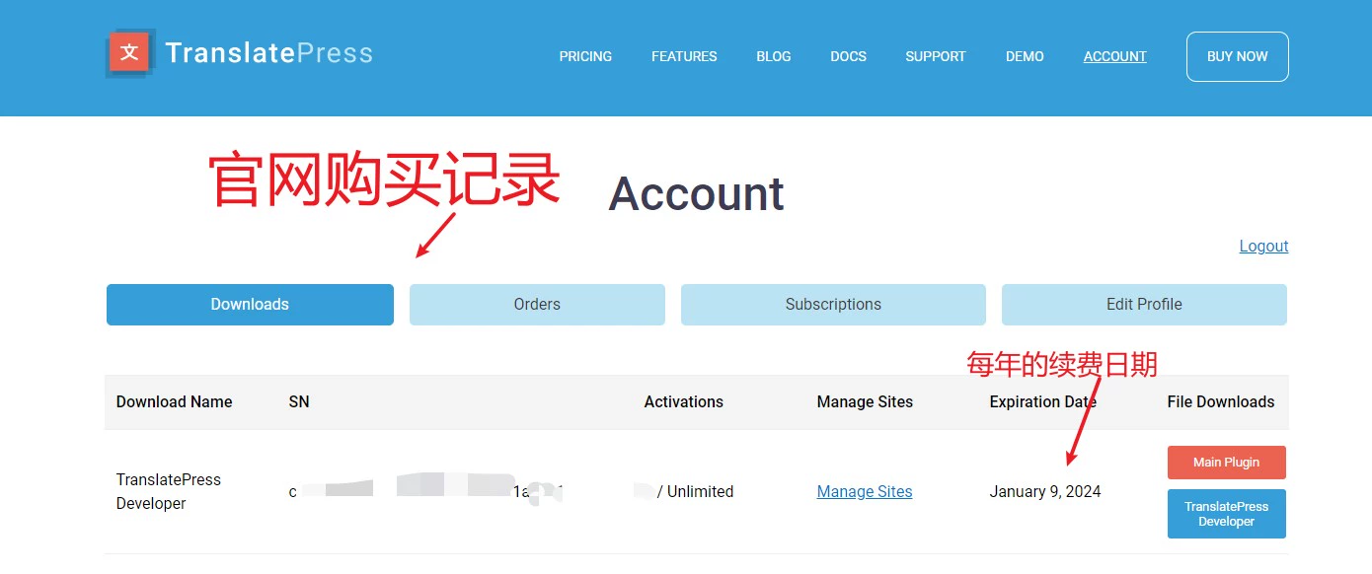Click the Download Name column header
Screen dimensions: 1372x574
click(x=175, y=401)
